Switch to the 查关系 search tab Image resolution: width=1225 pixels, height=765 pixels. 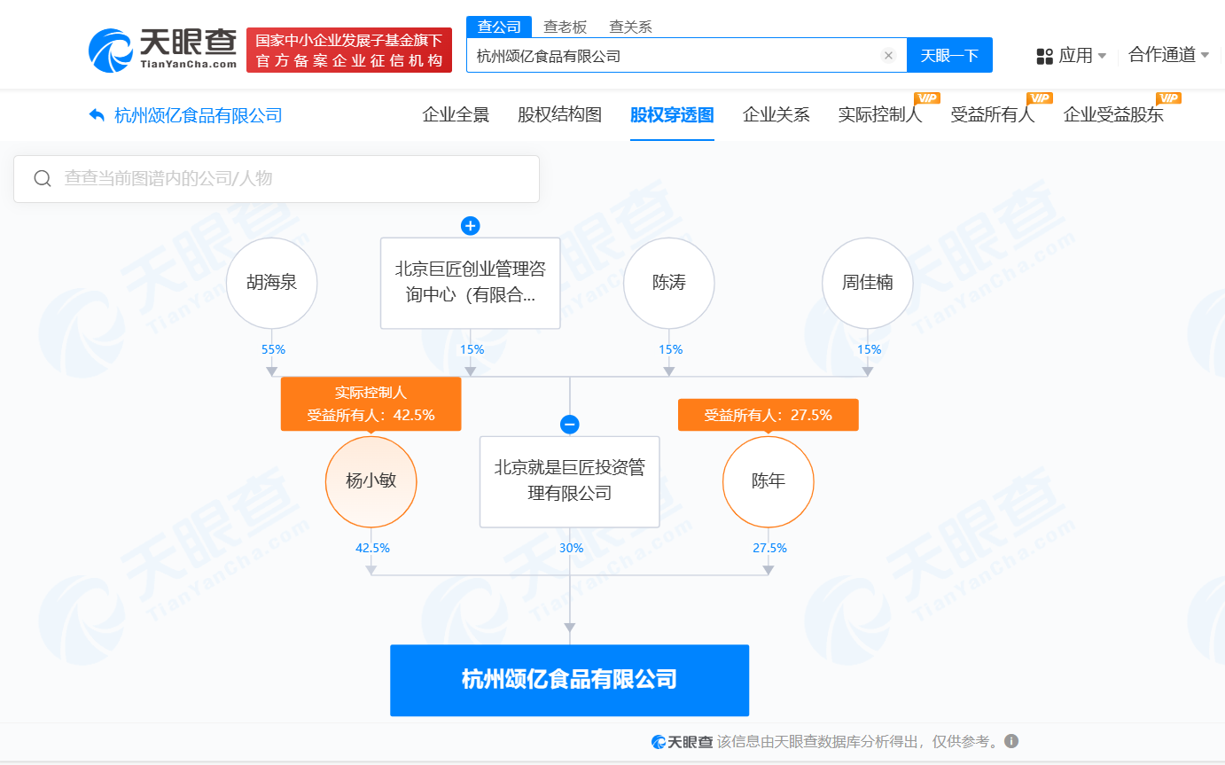[631, 27]
